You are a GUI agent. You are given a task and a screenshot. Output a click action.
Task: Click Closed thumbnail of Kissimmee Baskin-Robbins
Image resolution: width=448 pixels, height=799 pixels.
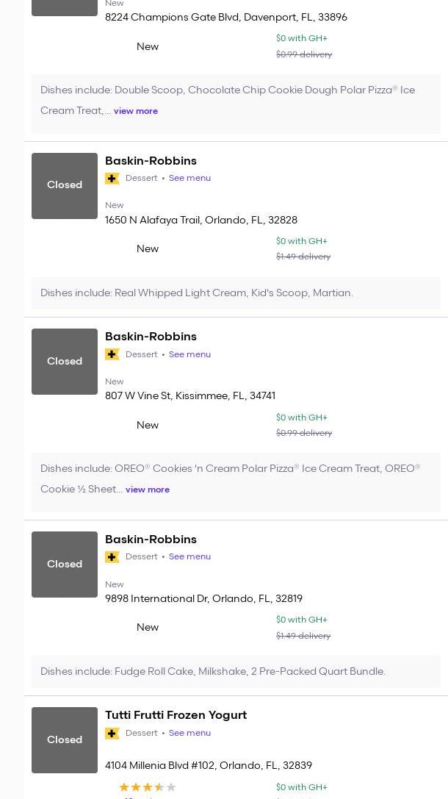tap(65, 362)
